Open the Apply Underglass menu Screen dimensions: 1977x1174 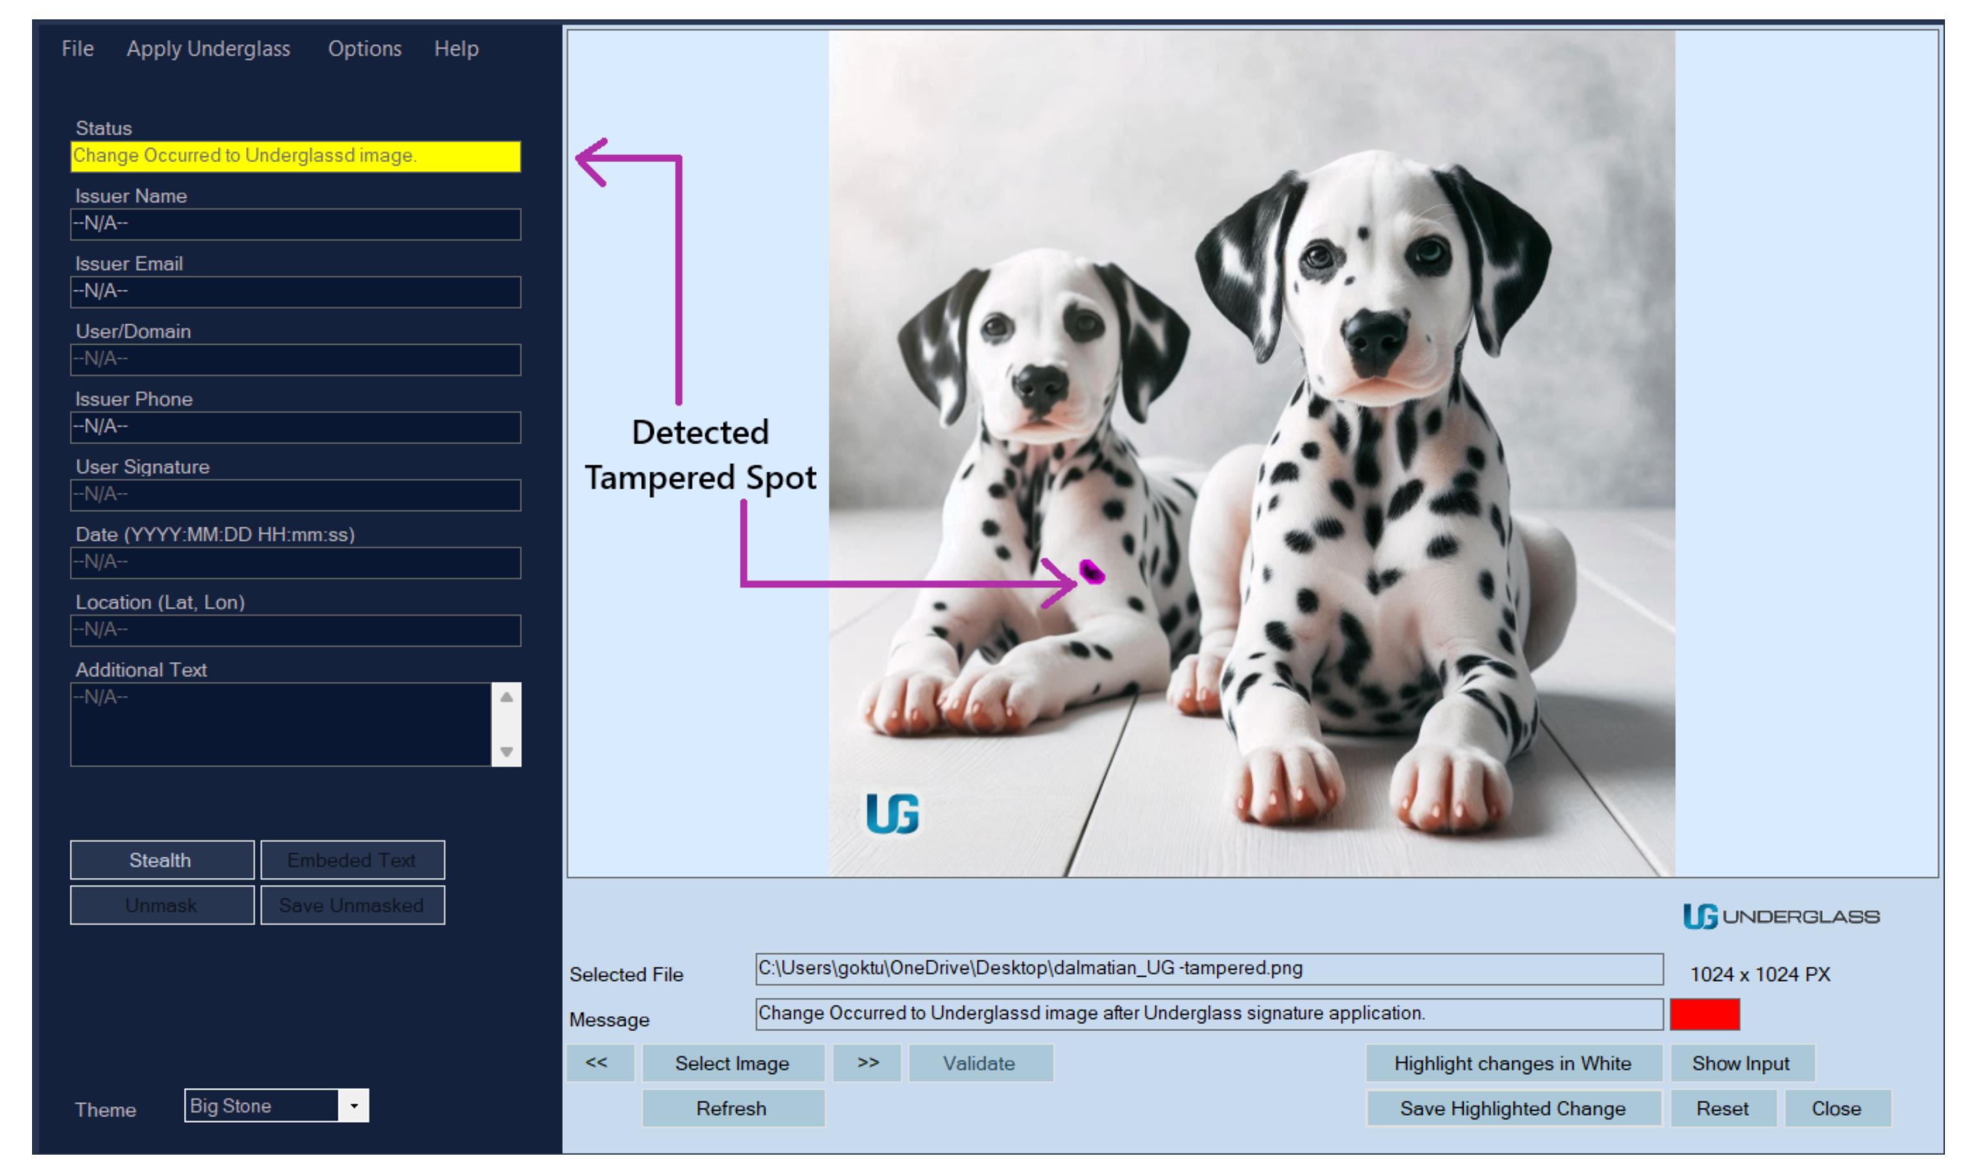click(208, 49)
